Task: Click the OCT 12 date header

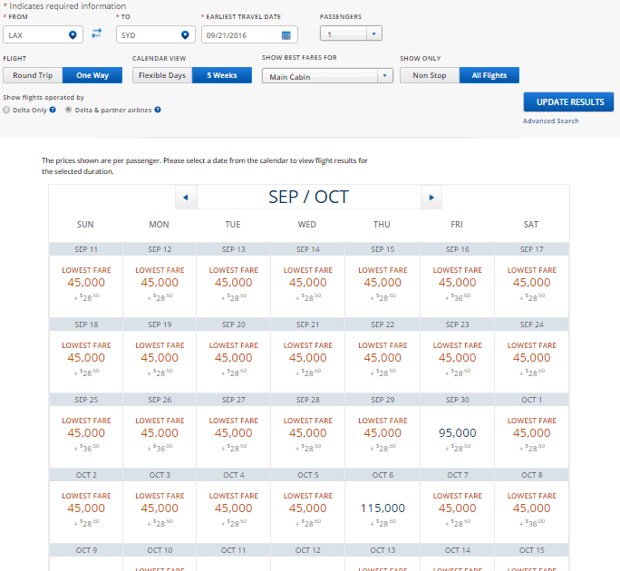Action: [x=307, y=550]
